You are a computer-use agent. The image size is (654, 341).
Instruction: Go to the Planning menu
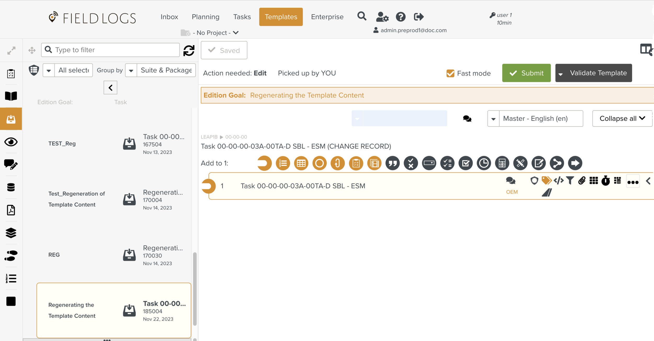pyautogui.click(x=205, y=17)
